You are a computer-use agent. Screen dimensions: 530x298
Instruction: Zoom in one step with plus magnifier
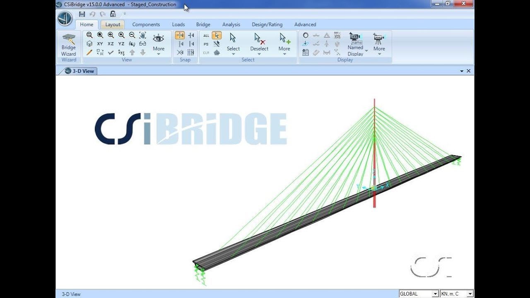(121, 35)
